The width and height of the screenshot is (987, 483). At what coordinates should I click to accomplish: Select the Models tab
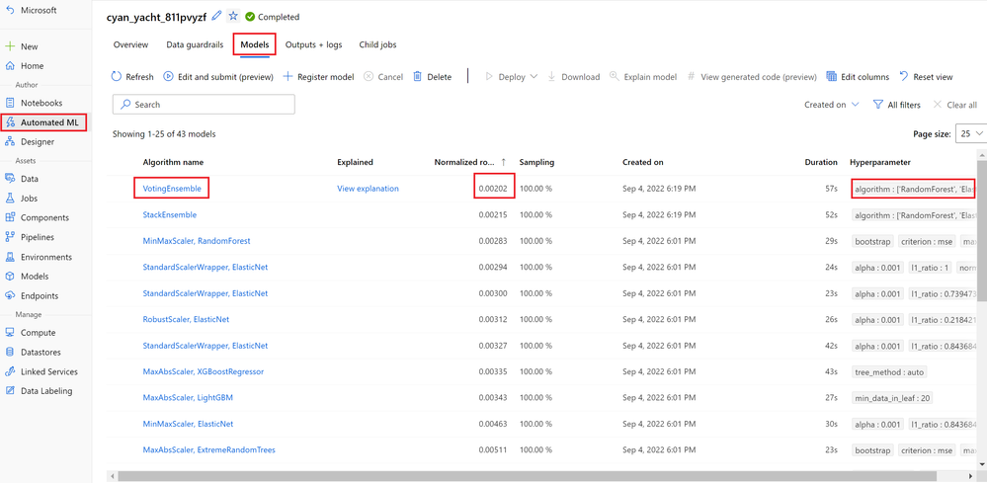(x=255, y=44)
